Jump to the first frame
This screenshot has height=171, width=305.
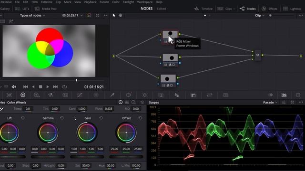25,86
